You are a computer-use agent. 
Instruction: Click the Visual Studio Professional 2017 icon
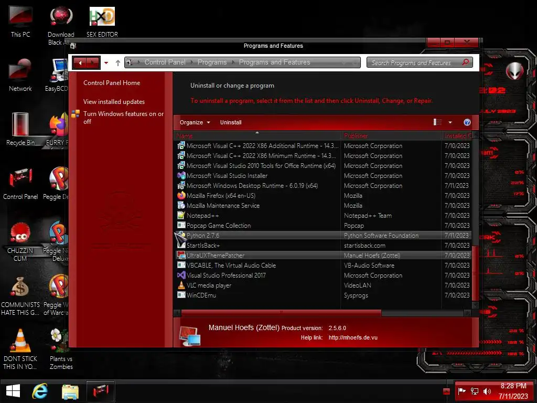click(181, 275)
